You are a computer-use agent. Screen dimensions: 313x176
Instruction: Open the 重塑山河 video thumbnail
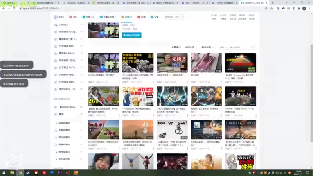pos(241,96)
